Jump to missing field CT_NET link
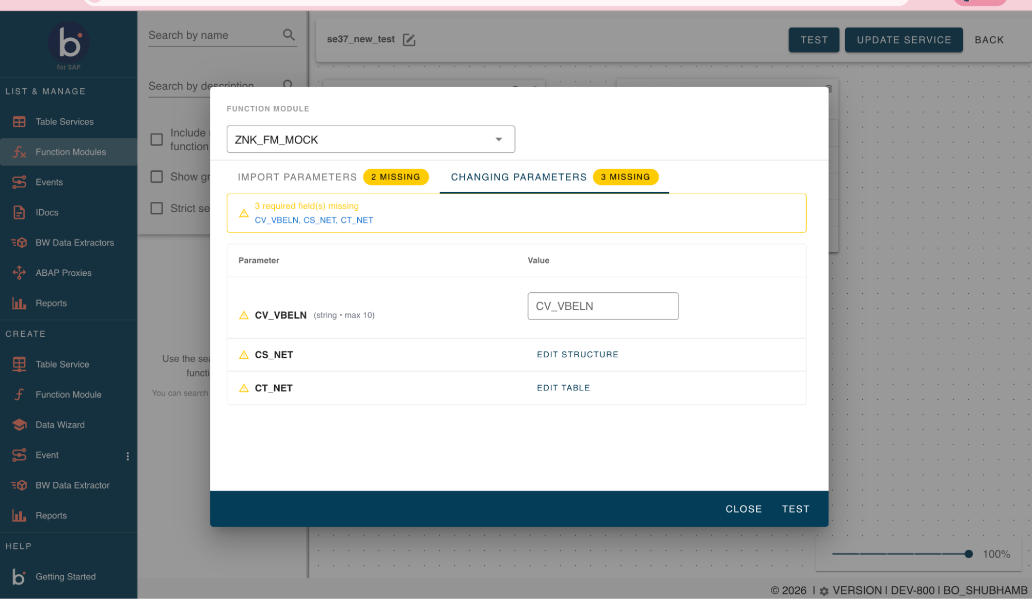 pos(357,220)
